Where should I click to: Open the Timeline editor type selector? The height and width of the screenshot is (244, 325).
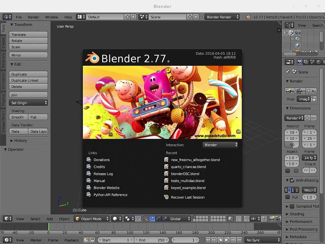point(8,240)
